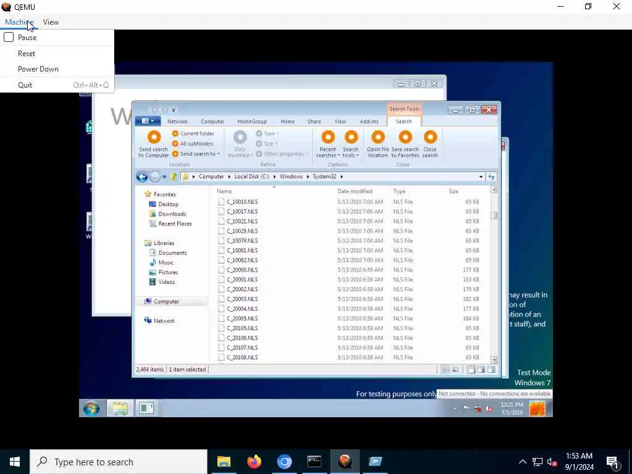Open the Recent searches dropdown icon

click(328, 137)
